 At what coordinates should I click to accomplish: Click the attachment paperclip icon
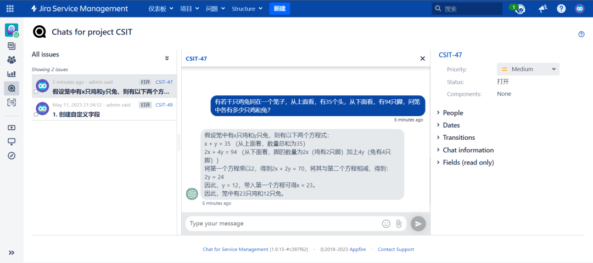(x=399, y=224)
